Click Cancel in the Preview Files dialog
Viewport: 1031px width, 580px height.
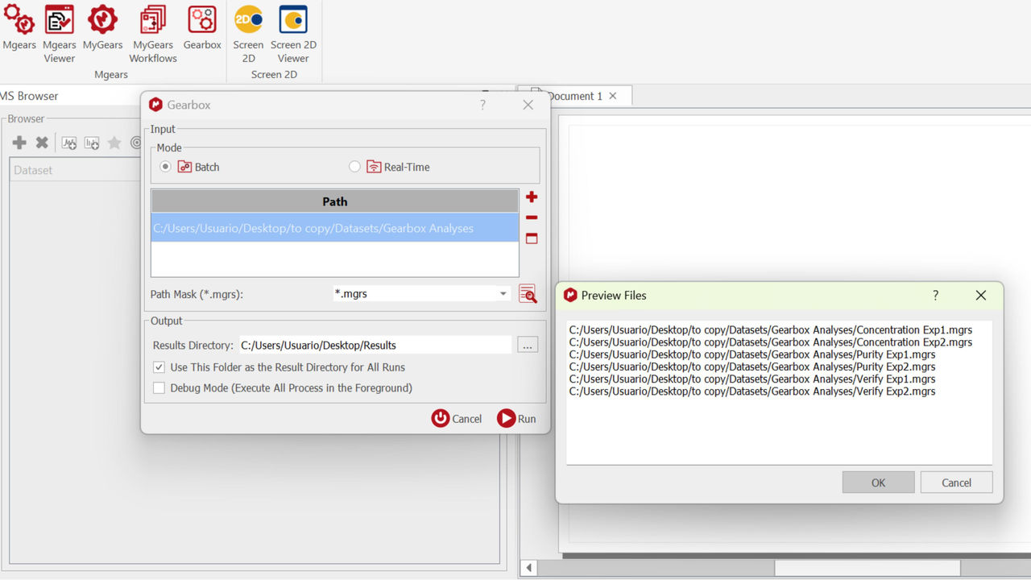[956, 483]
